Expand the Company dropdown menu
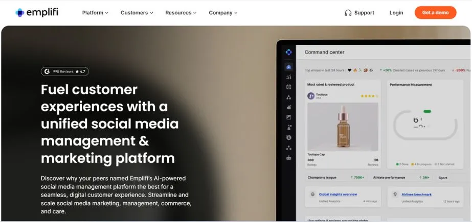This screenshot has width=472, height=222. click(x=223, y=13)
